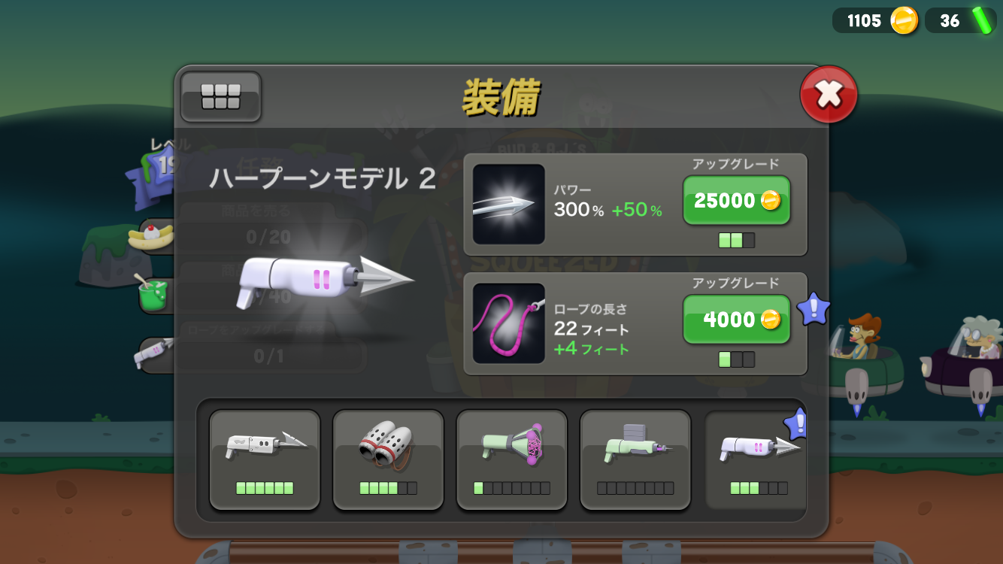Tap the green juice bucket mission icon
The height and width of the screenshot is (564, 1003).
[x=153, y=293]
